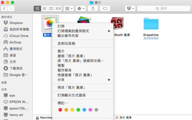Open Dropbox in the sidebar

(x=16, y=23)
